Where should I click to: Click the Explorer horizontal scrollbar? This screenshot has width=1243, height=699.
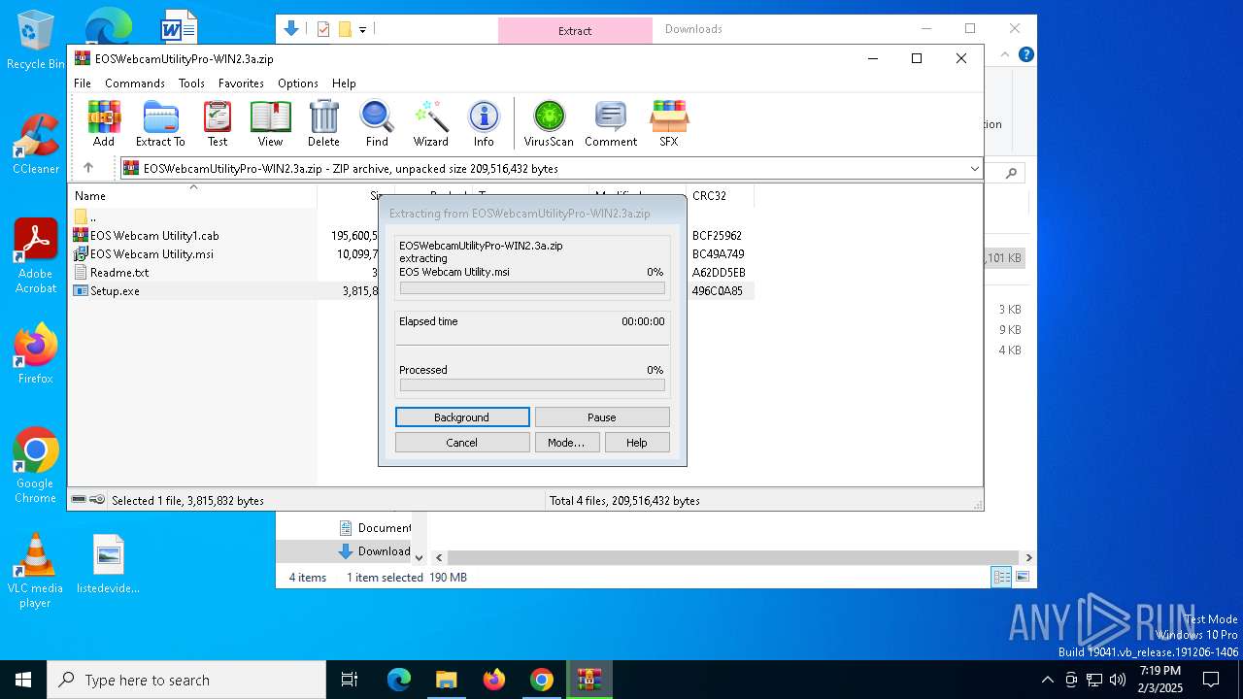point(733,557)
